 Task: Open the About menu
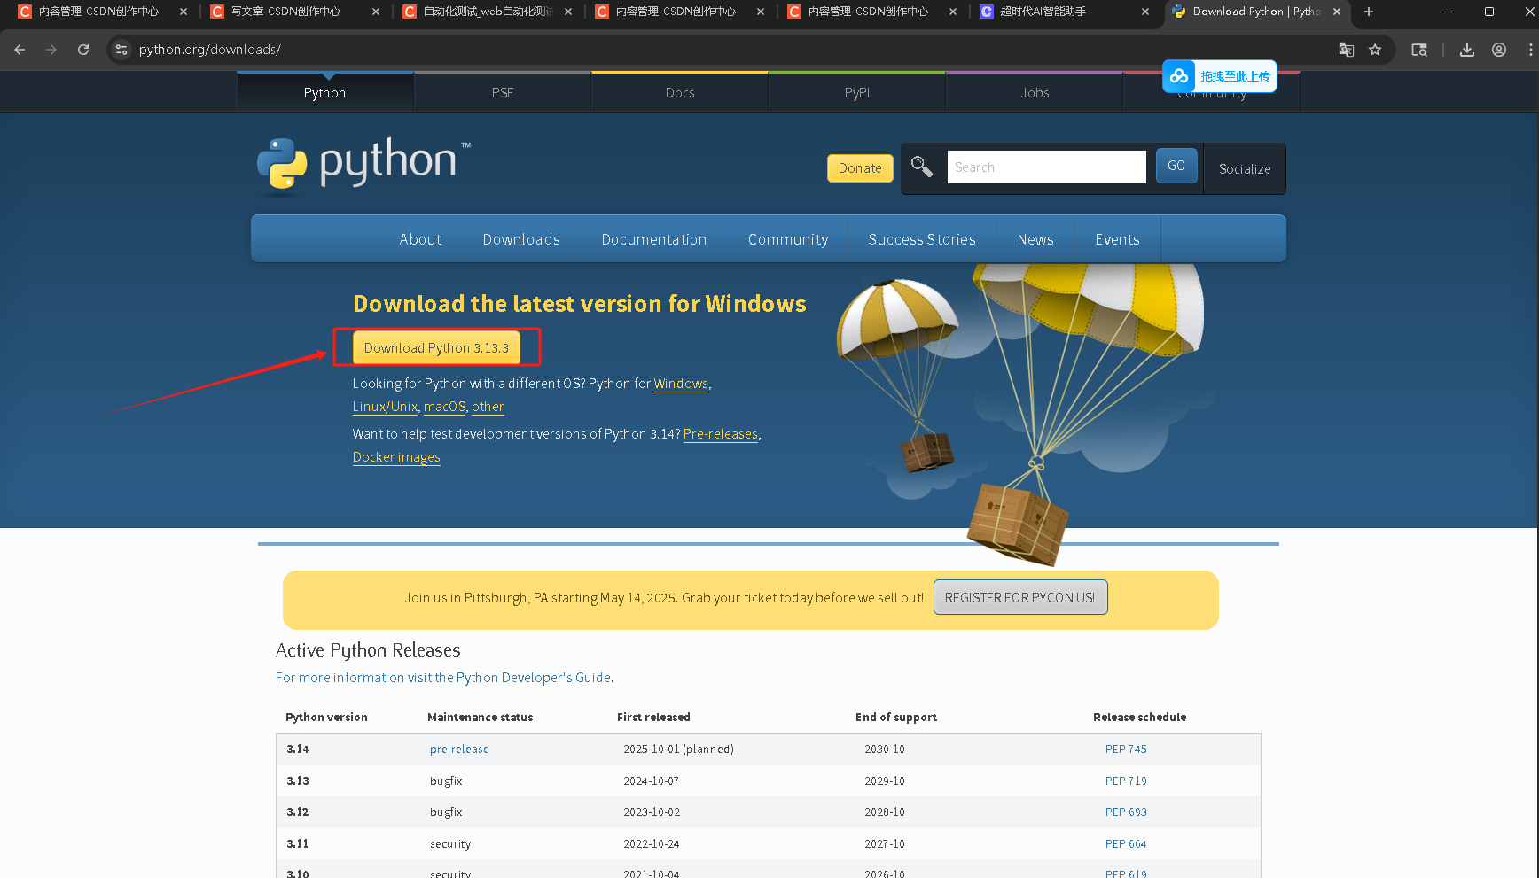[420, 239]
